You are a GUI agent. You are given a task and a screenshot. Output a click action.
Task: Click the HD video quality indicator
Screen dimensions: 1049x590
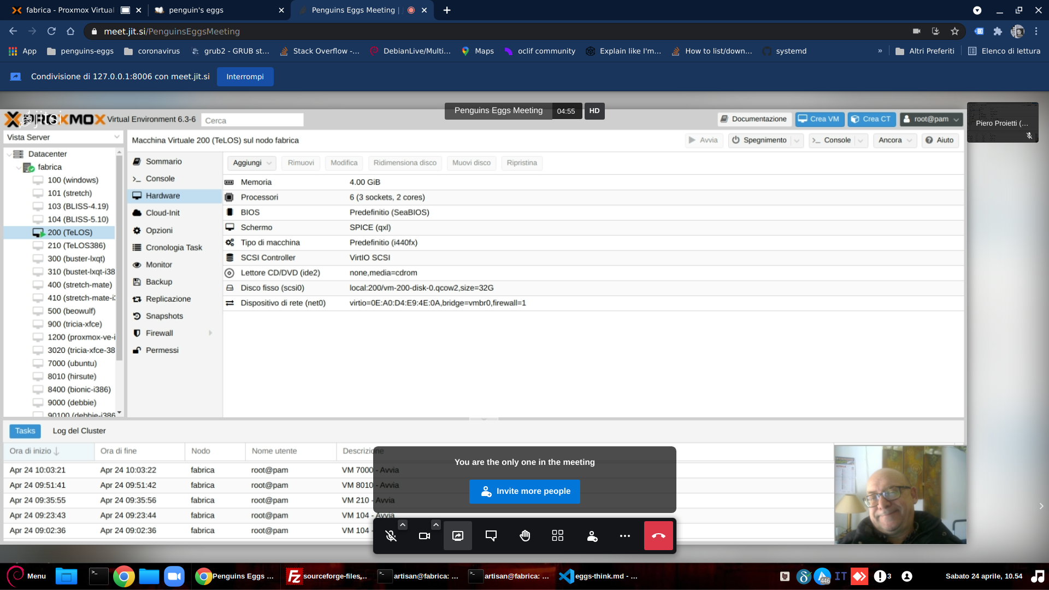tap(594, 111)
